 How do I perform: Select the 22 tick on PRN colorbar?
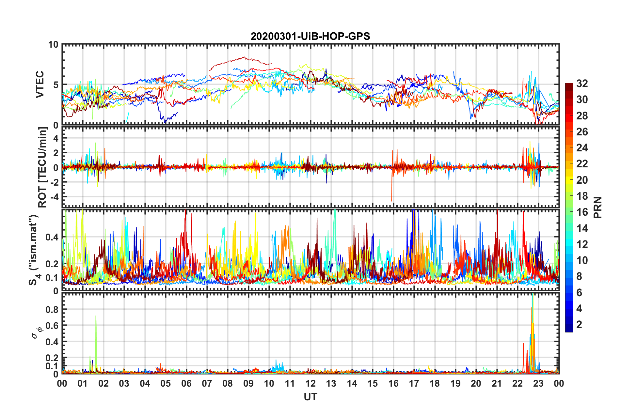click(x=582, y=164)
